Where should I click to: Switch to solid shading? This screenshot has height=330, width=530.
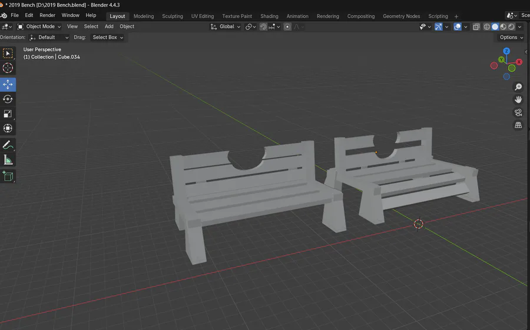pos(495,26)
